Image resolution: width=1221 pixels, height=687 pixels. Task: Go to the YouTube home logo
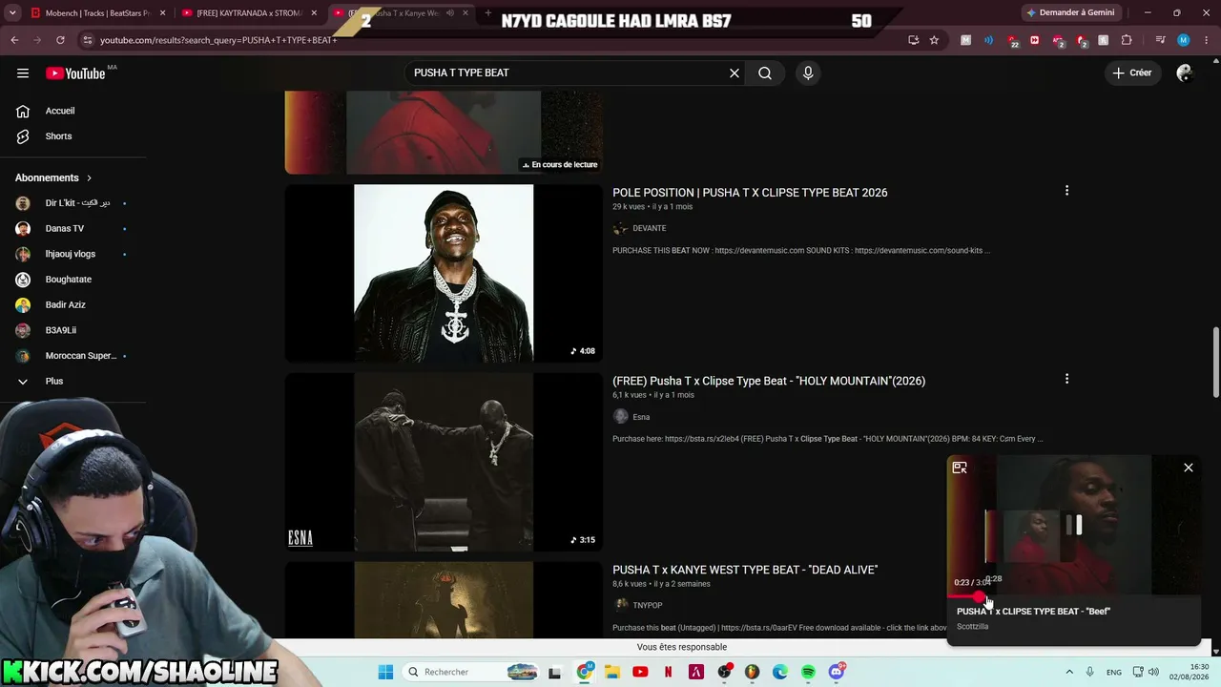(75, 73)
